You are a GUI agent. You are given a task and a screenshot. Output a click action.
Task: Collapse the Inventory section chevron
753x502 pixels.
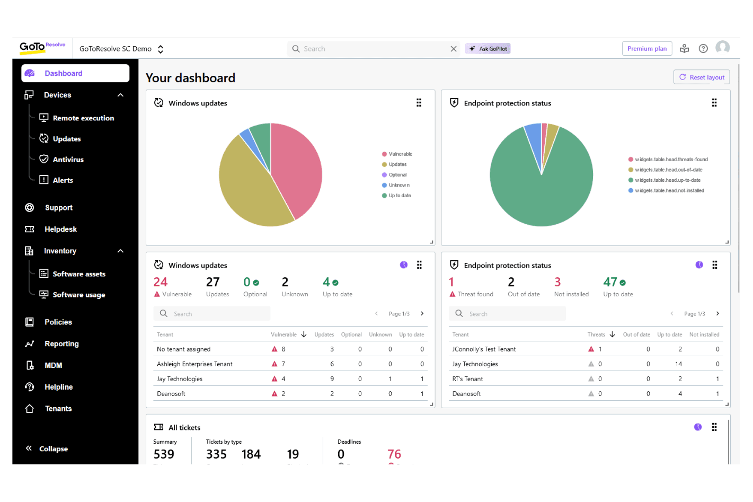tap(120, 251)
